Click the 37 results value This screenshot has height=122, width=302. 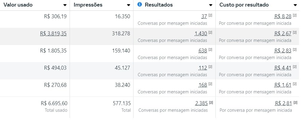[x=204, y=16]
